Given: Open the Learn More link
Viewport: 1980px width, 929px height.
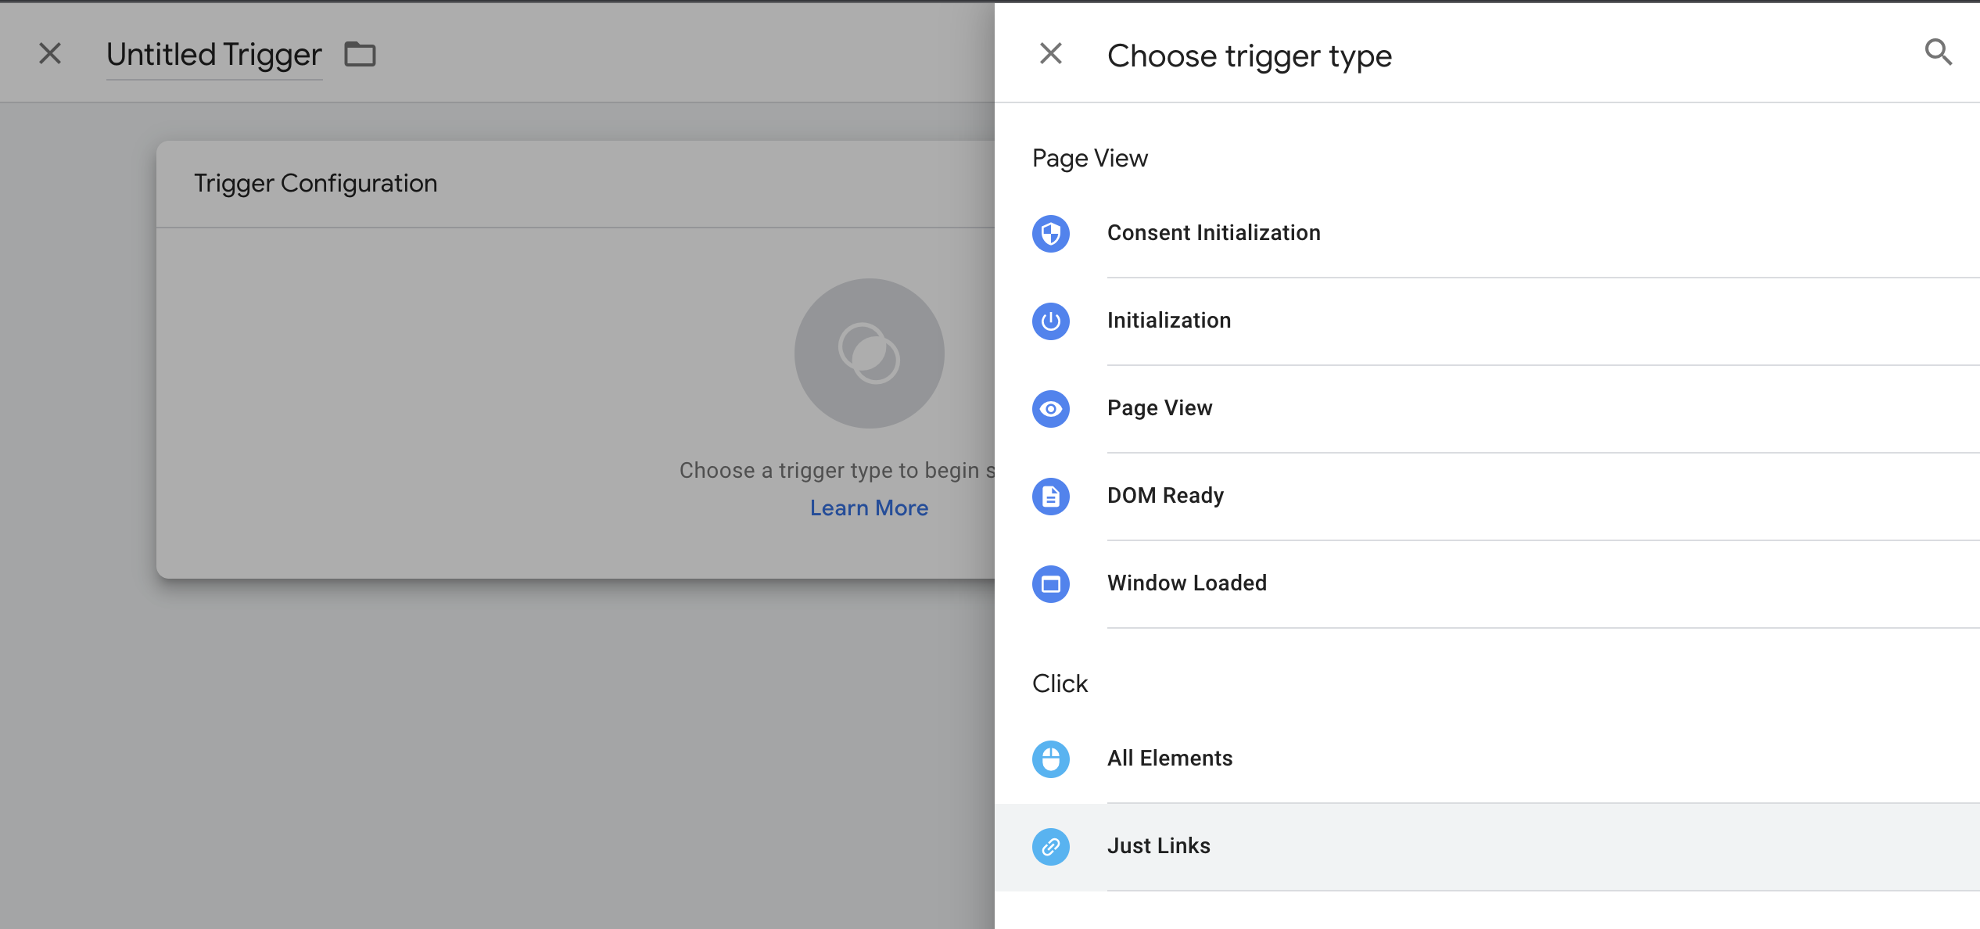Looking at the screenshot, I should click(x=869, y=508).
